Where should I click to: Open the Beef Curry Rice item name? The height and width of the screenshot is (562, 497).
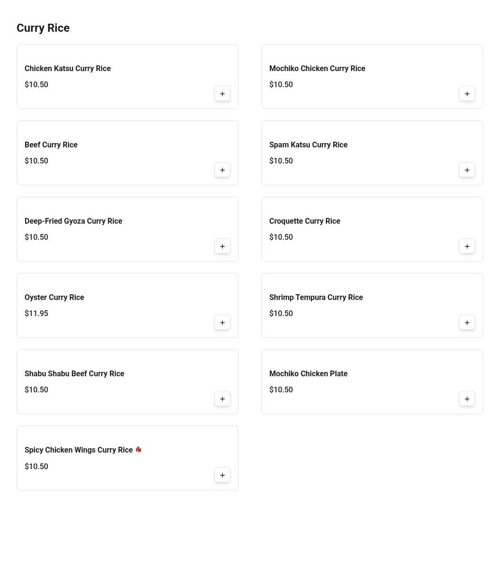coord(51,145)
